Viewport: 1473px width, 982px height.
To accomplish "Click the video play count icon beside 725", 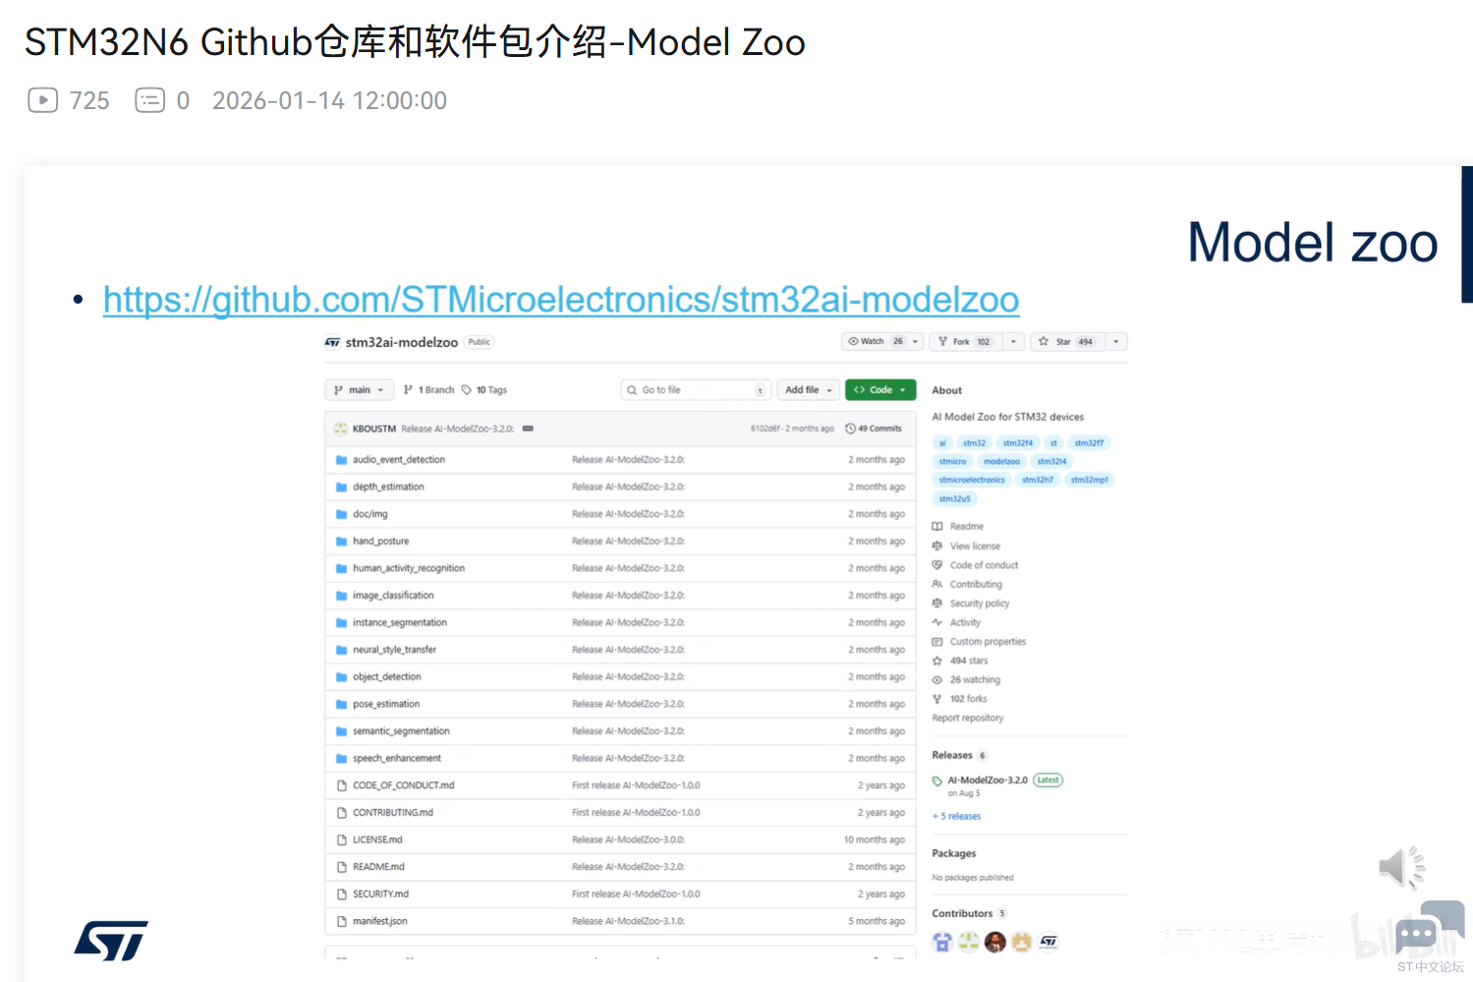I will pyautogui.click(x=42, y=100).
